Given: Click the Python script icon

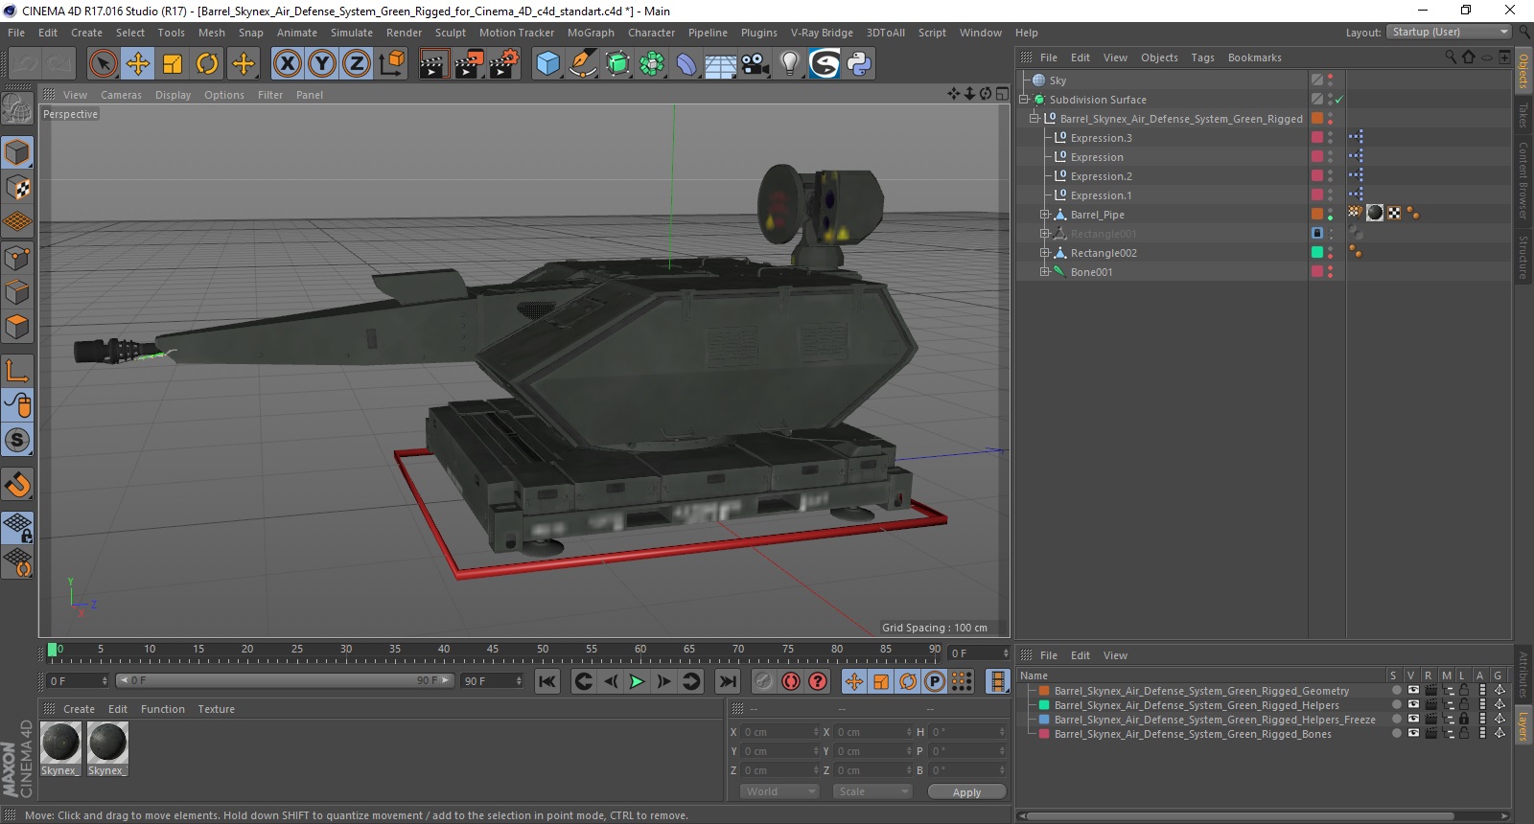Looking at the screenshot, I should pos(859,64).
